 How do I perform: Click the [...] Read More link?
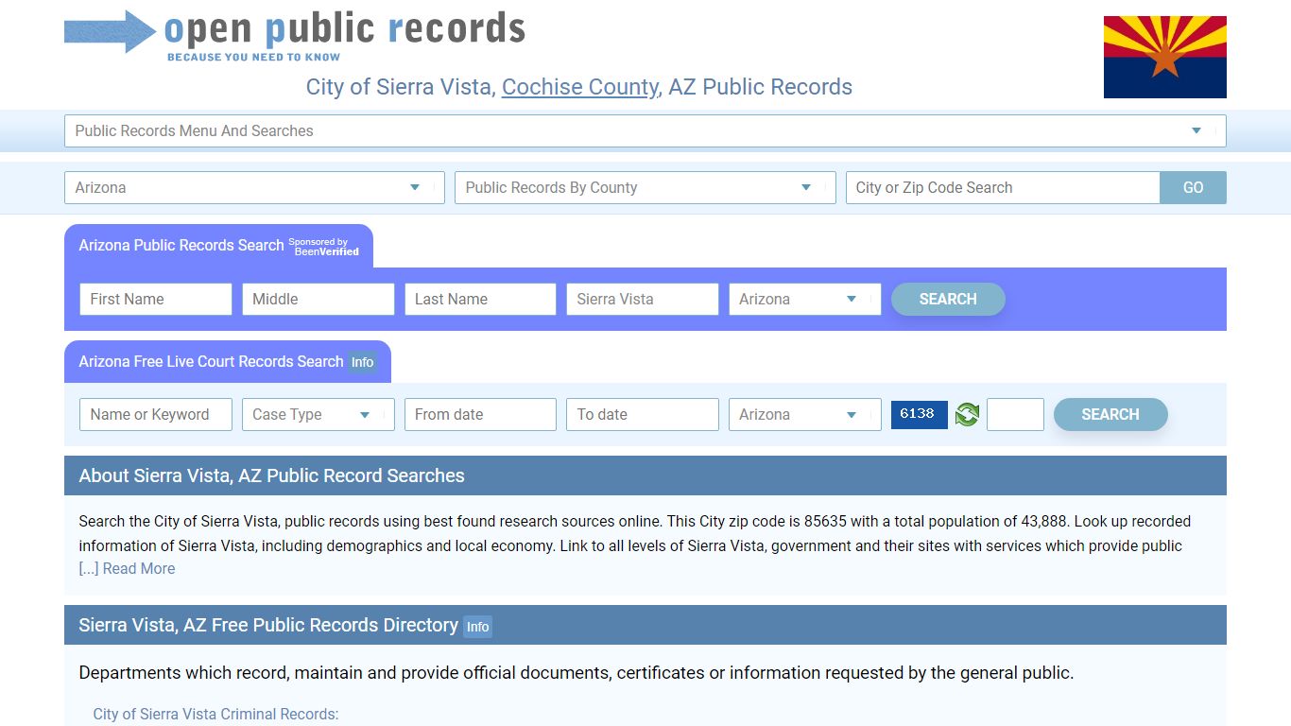point(127,569)
